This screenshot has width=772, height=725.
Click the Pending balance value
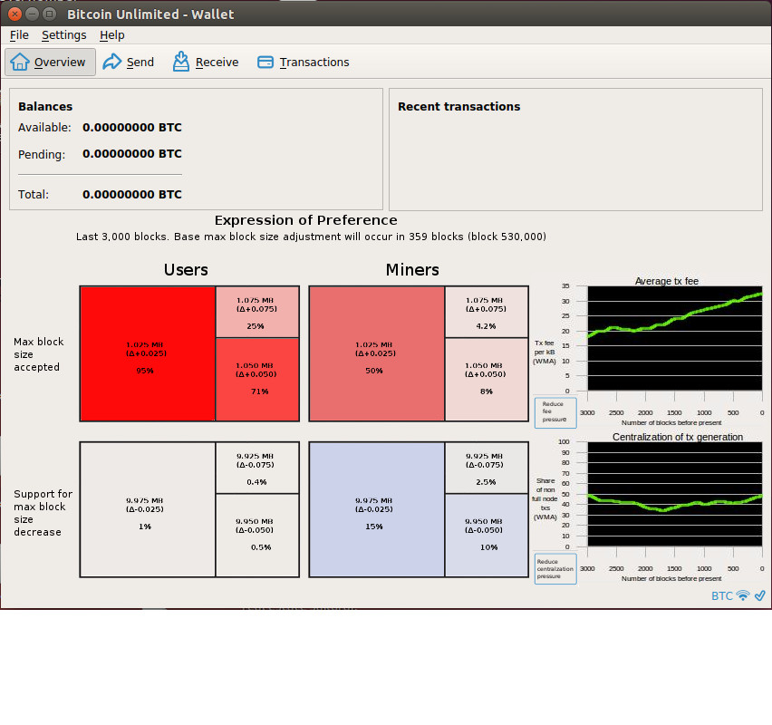(132, 154)
